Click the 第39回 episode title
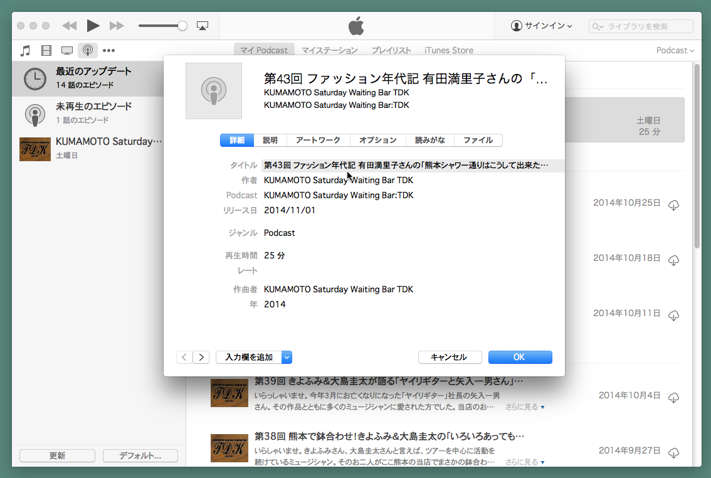 point(389,381)
